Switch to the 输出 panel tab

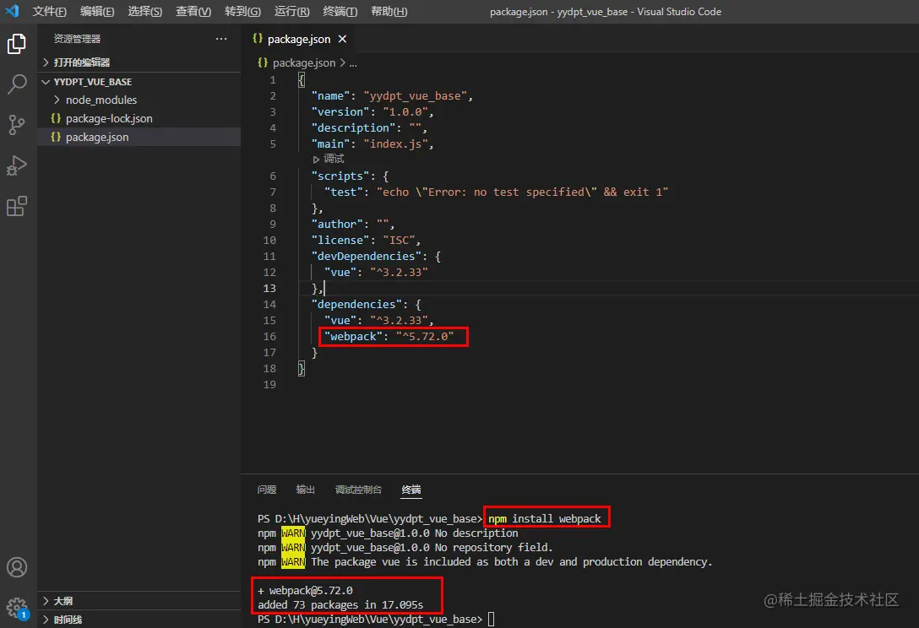[306, 490]
